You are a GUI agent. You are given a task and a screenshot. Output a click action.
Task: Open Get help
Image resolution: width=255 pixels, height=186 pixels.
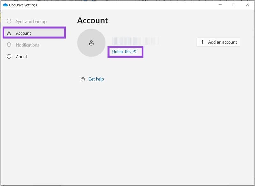click(x=96, y=79)
